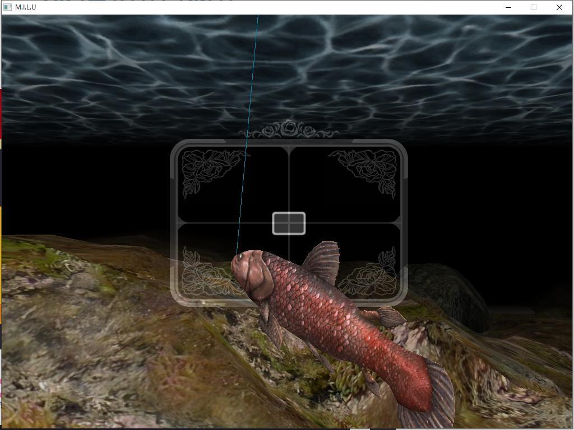Image resolution: width=574 pixels, height=430 pixels.
Task: Click the disabled maximize button
Action: [x=534, y=7]
